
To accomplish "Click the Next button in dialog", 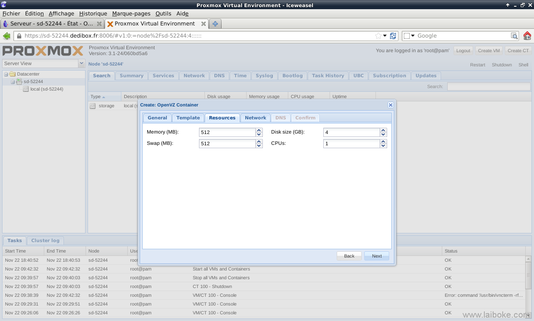I will coord(377,256).
